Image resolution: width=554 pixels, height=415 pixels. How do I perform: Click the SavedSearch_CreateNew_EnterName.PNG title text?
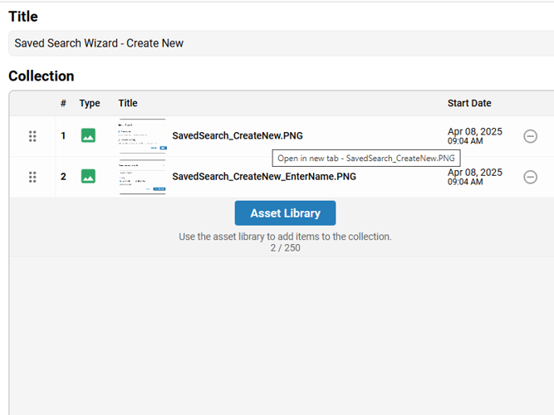[x=263, y=176]
